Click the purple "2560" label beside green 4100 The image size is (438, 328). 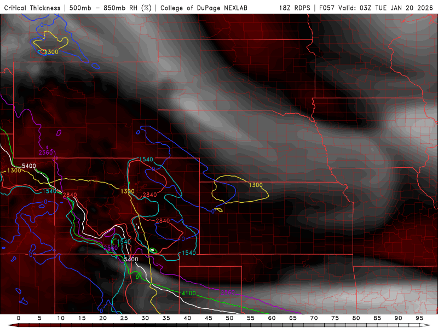(228, 292)
